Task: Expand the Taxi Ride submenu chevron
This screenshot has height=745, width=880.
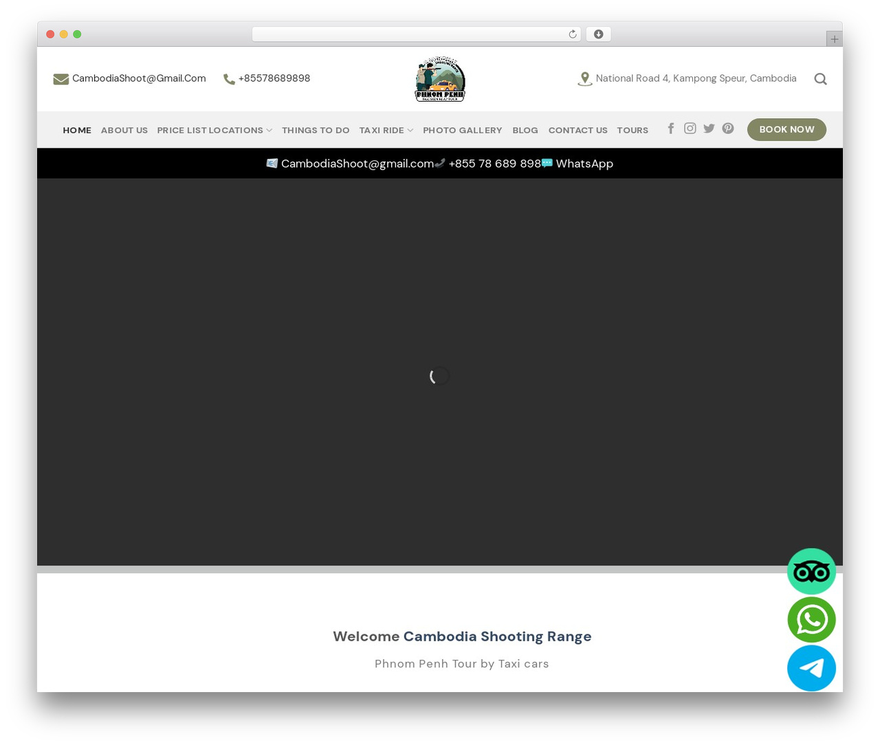Action: coord(410,130)
